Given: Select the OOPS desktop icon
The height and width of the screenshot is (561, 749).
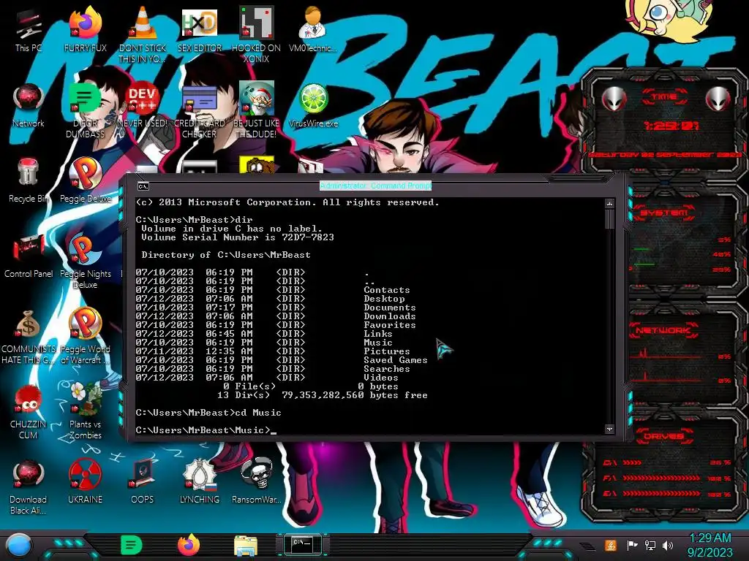Looking at the screenshot, I should click(143, 482).
